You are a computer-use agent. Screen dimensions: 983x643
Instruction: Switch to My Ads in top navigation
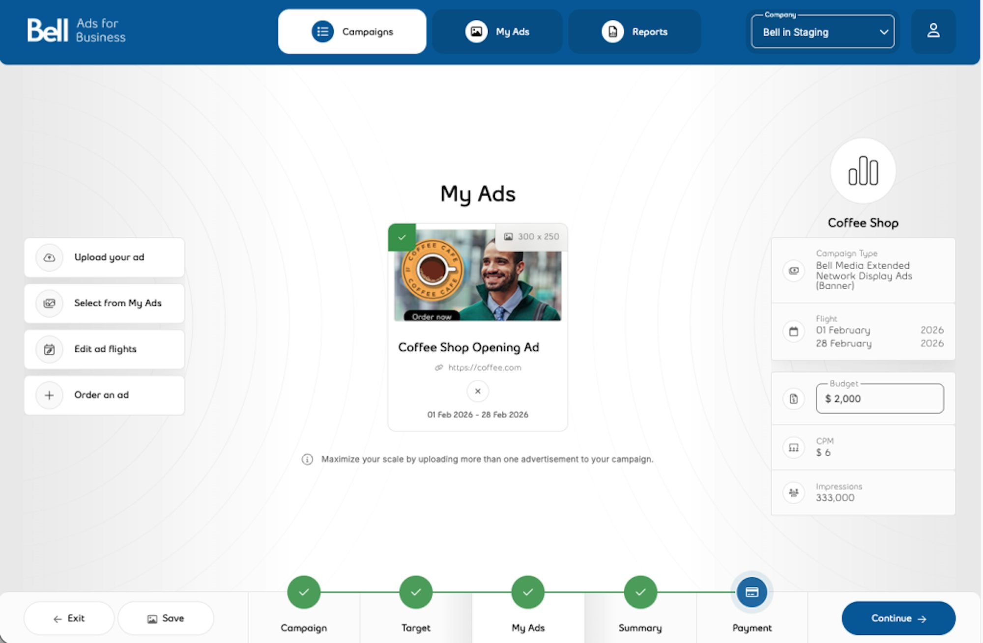(497, 32)
